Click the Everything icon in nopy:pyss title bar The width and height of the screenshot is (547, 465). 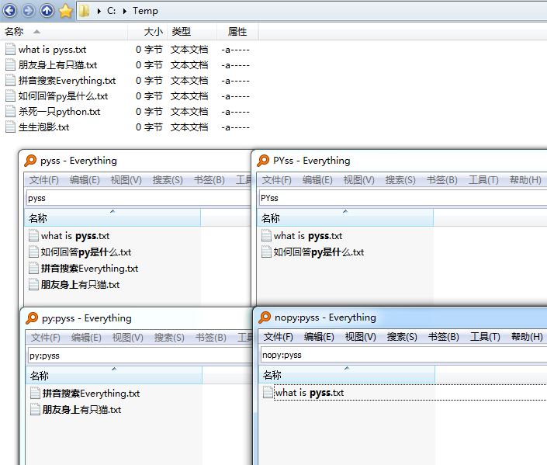tap(265, 317)
